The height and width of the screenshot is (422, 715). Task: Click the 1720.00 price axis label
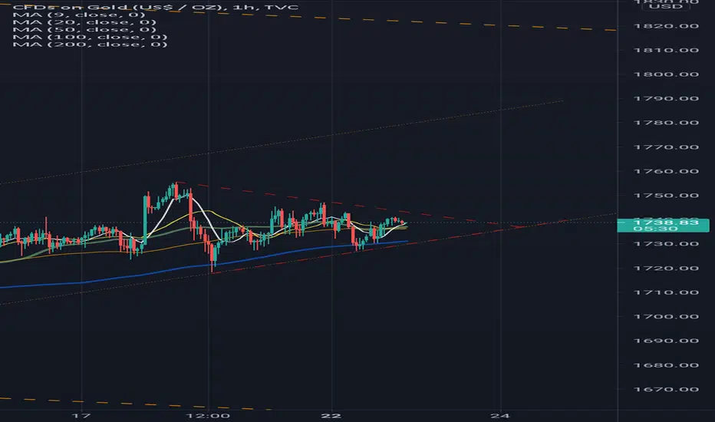click(x=666, y=269)
